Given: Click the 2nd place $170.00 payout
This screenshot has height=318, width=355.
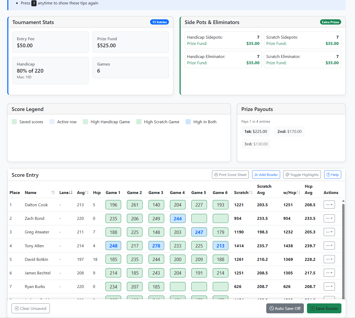Looking at the screenshot, I should 289,131.
